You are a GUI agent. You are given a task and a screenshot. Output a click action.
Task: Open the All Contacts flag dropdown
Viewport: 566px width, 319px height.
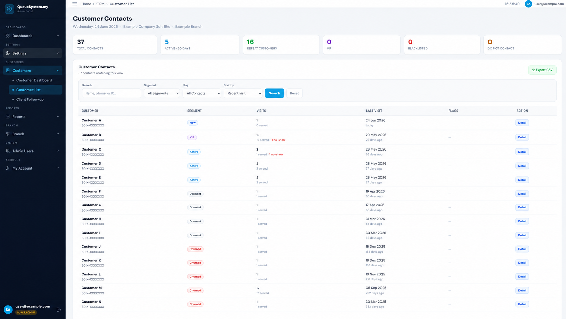(202, 93)
